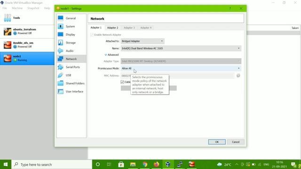
Task: Click Cancel to discard settings
Action: pos(236,142)
